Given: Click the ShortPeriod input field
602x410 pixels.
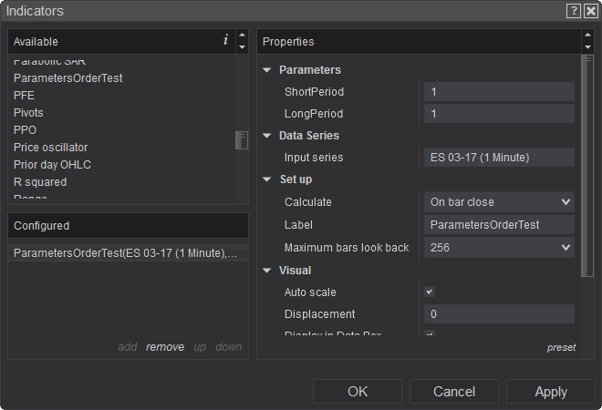Looking at the screenshot, I should 499,92.
